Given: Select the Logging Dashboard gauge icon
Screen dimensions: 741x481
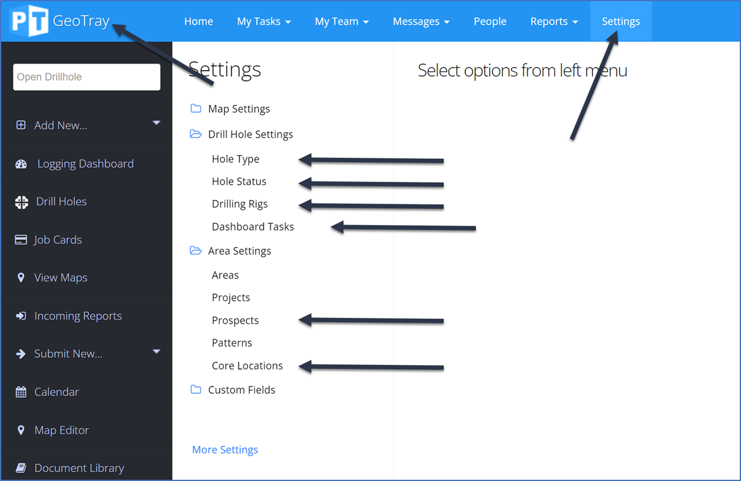Looking at the screenshot, I should point(20,163).
